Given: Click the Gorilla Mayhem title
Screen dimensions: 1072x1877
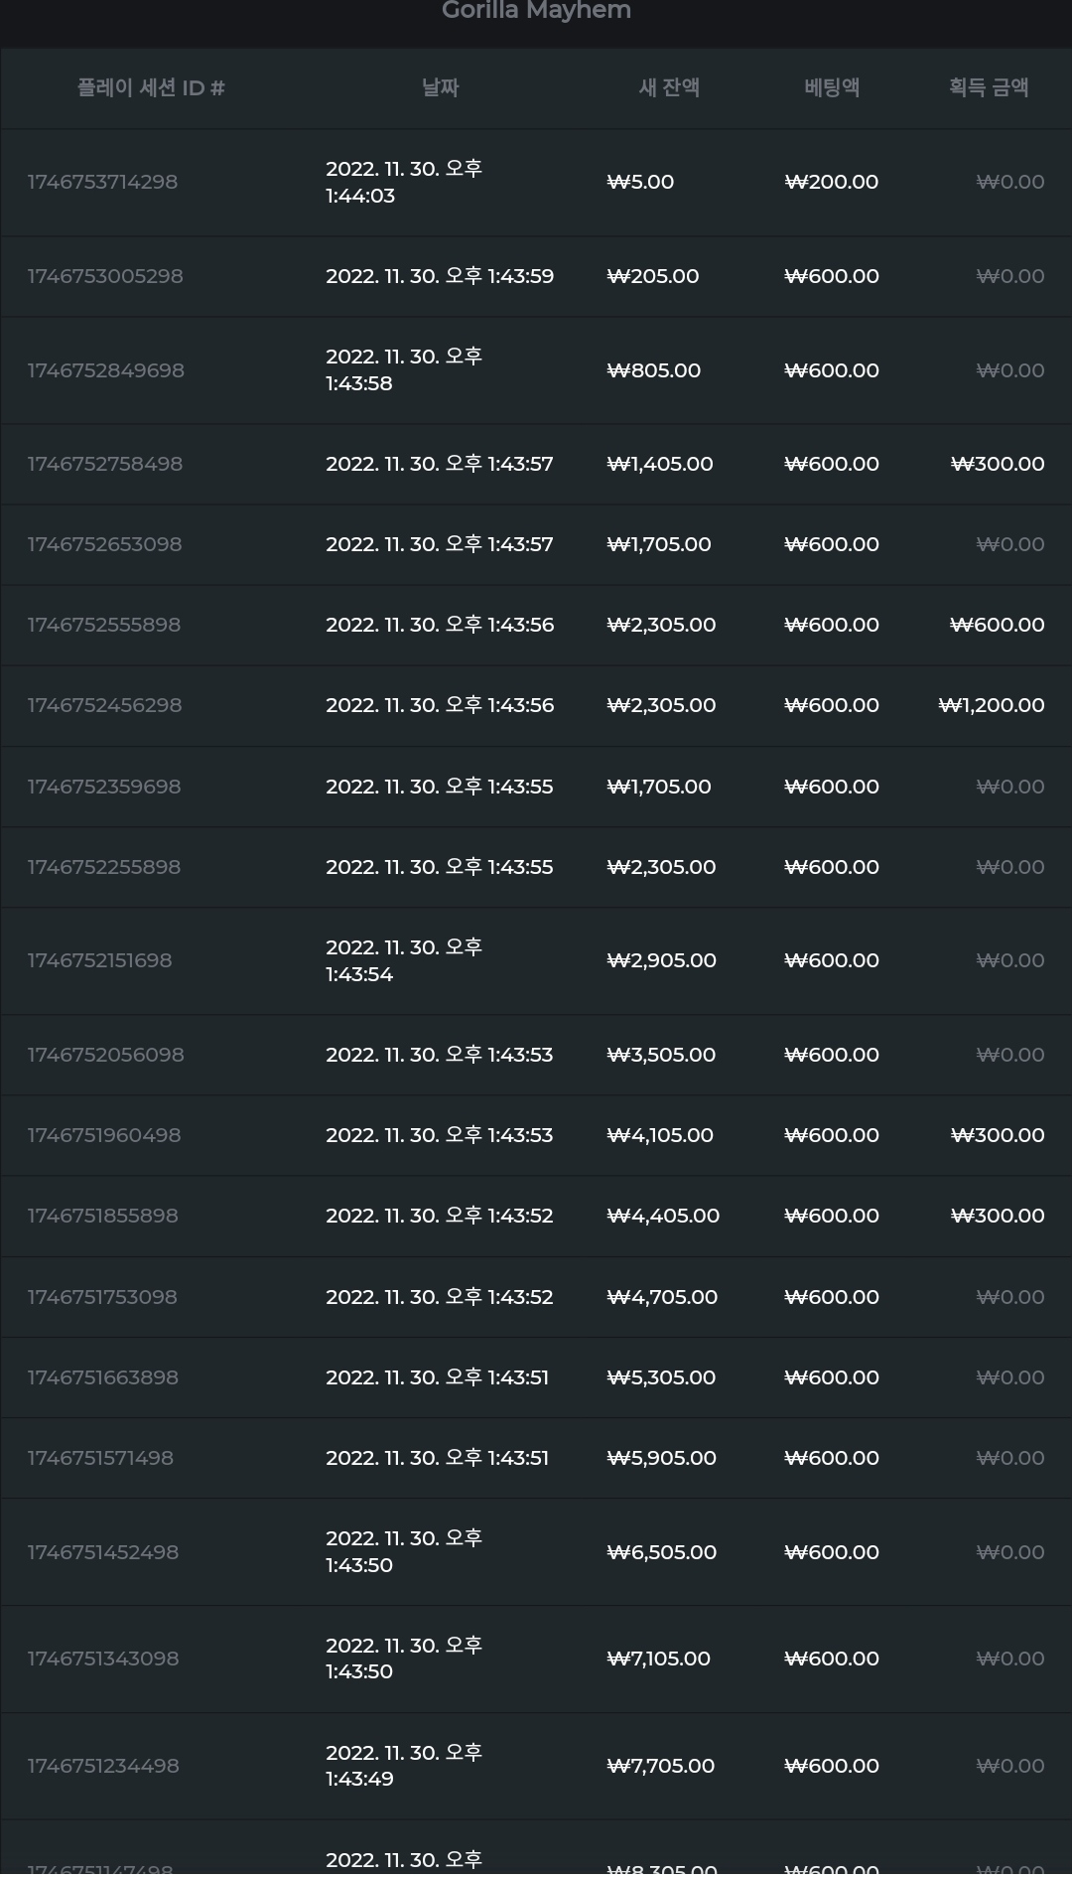Looking at the screenshot, I should pyautogui.click(x=536, y=11).
